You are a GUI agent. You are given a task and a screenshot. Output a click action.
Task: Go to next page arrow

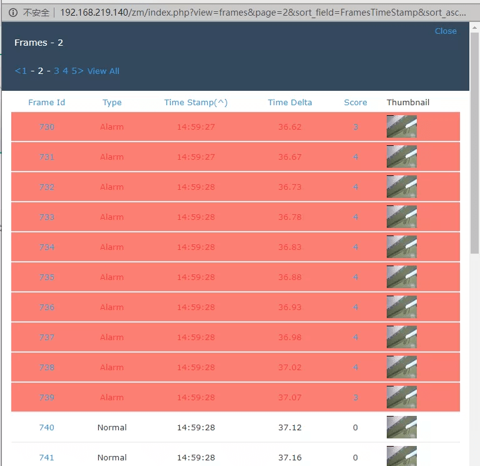[x=81, y=71]
